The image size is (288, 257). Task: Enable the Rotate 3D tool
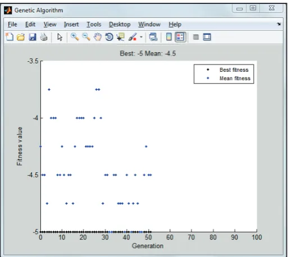pyautogui.click(x=109, y=37)
